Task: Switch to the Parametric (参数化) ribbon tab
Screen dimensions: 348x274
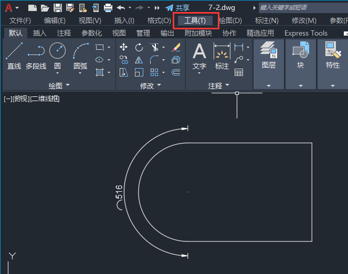Action: point(91,33)
